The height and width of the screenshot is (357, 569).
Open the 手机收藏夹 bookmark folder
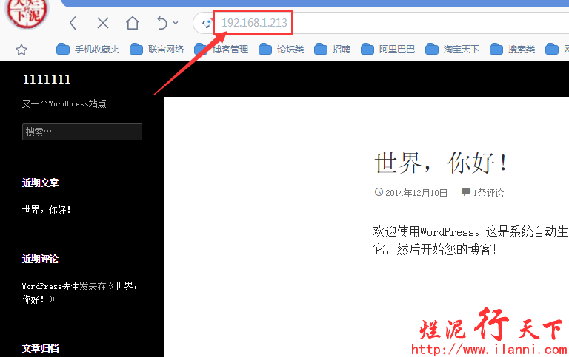[87, 50]
